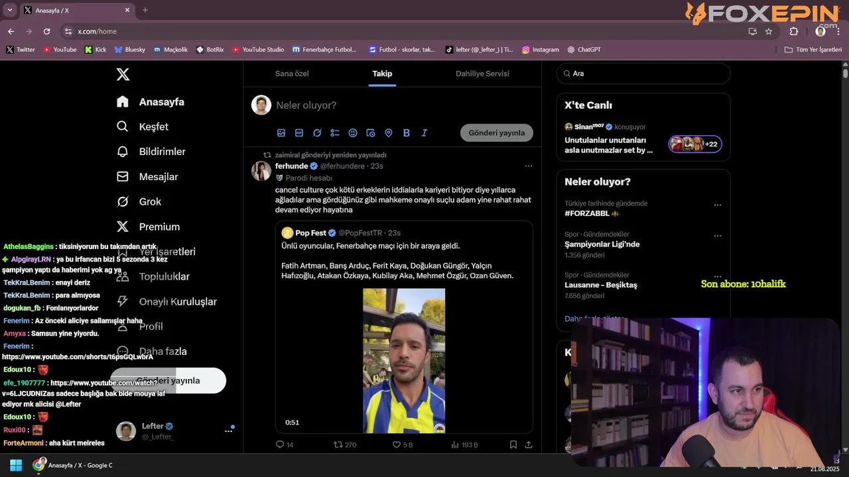Open Windows Start menu
This screenshot has width=849, height=477.
click(x=15, y=465)
